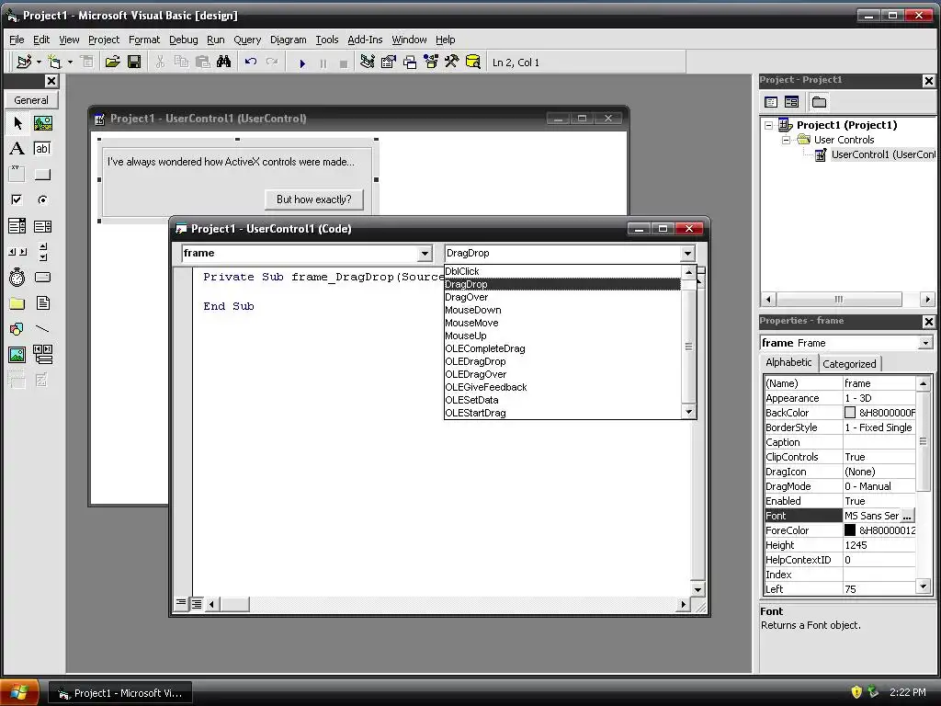Click the Toolbox hammer-and-wrench icon

(x=452, y=62)
